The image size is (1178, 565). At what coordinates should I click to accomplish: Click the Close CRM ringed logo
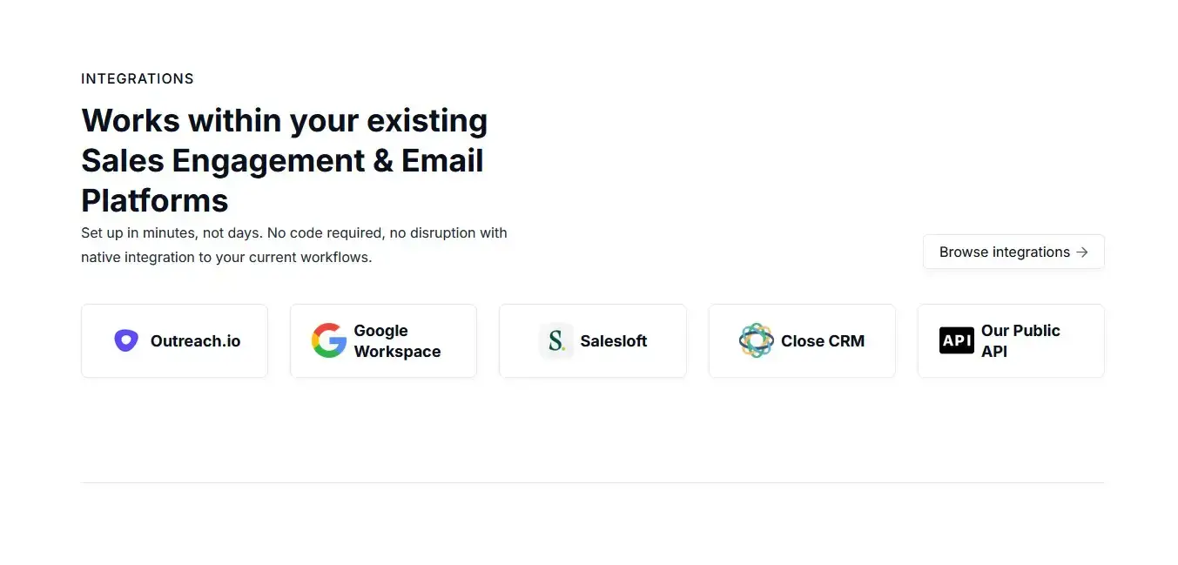point(756,340)
